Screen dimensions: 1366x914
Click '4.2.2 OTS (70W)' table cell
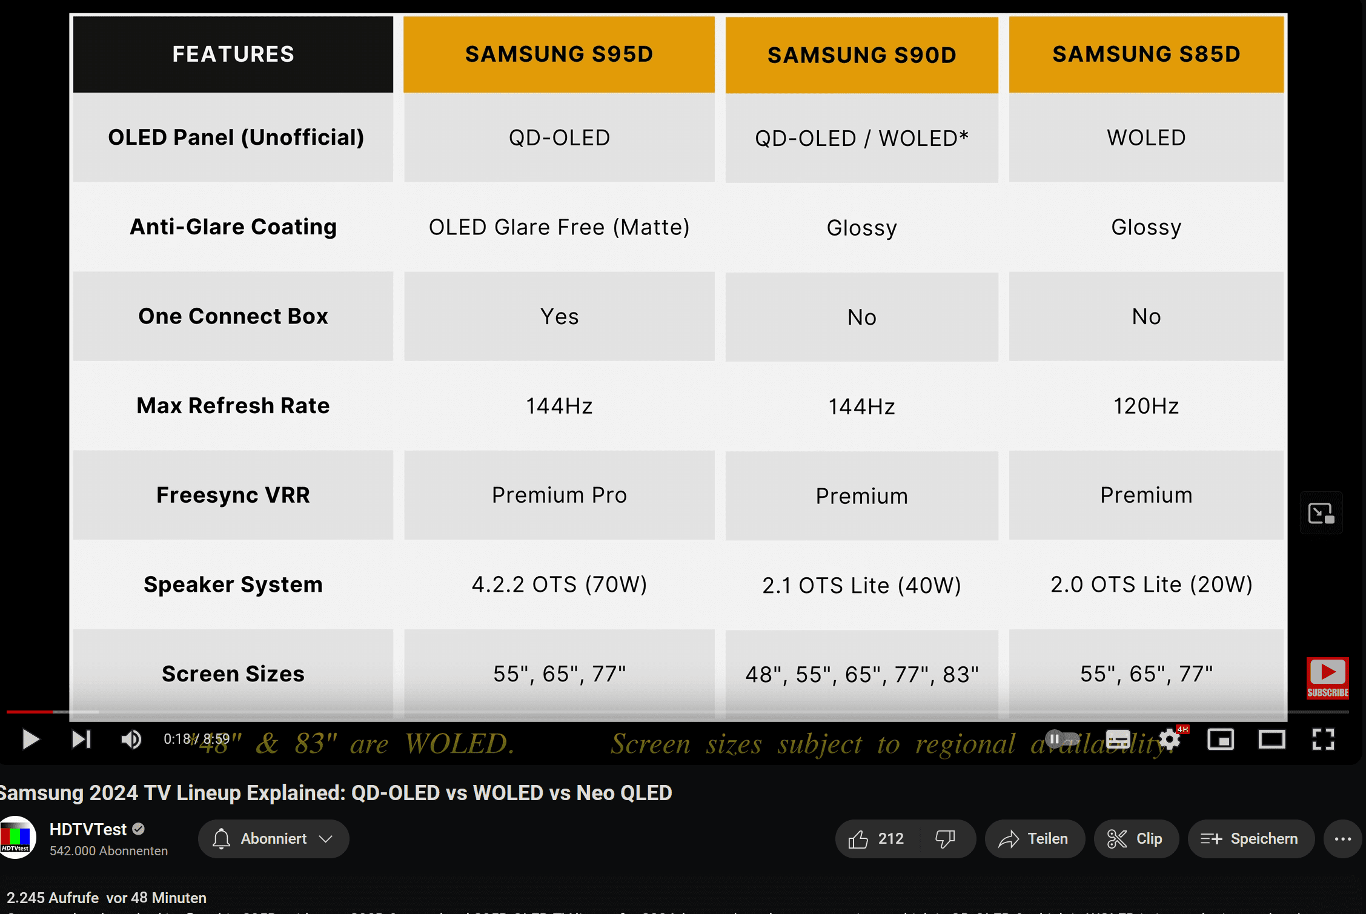(559, 584)
